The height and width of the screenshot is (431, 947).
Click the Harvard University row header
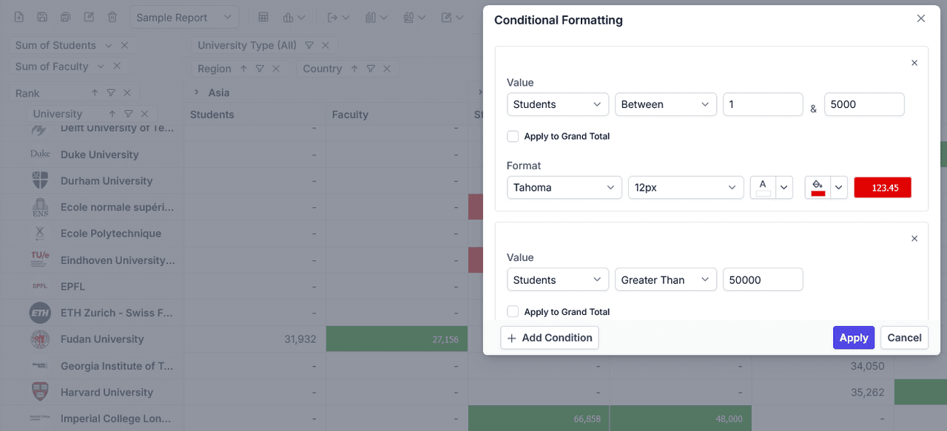(x=107, y=393)
